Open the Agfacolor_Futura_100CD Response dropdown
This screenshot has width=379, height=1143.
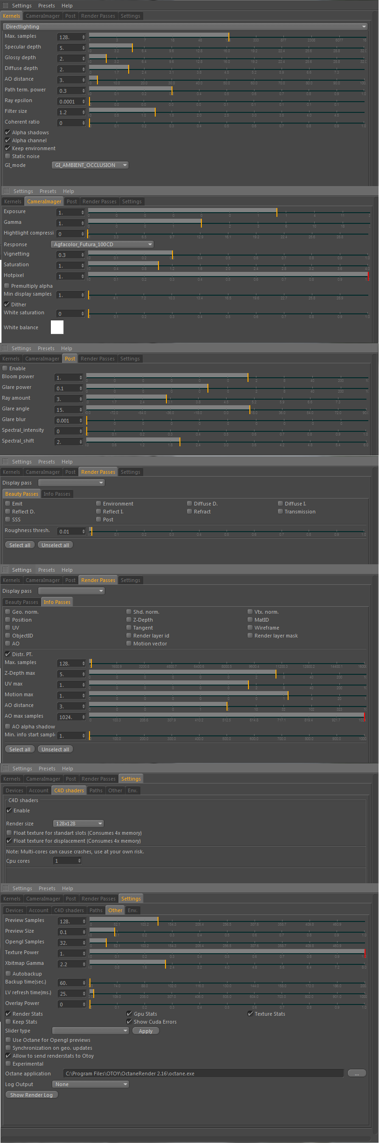[x=102, y=244]
